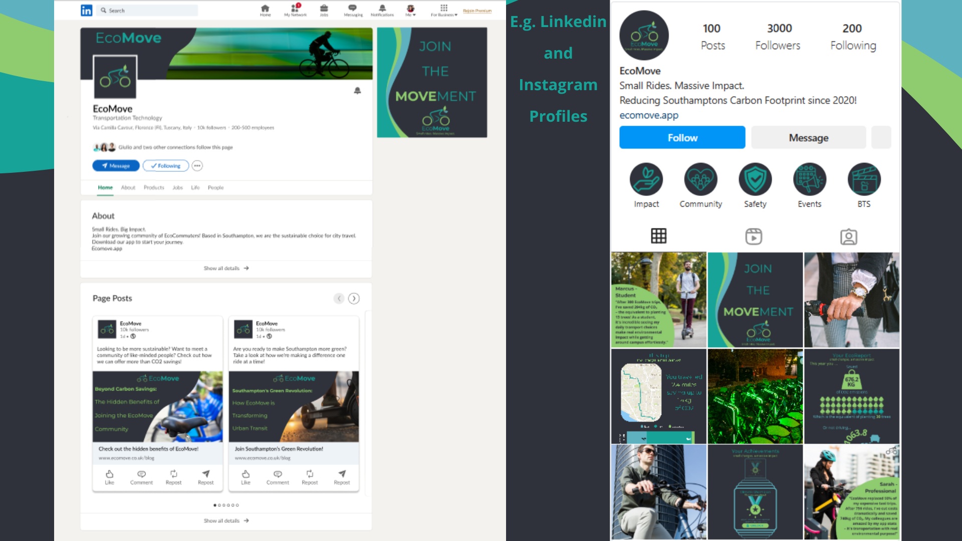This screenshot has height=541, width=962.
Task: Open the Me profile dropdown
Action: [x=410, y=10]
